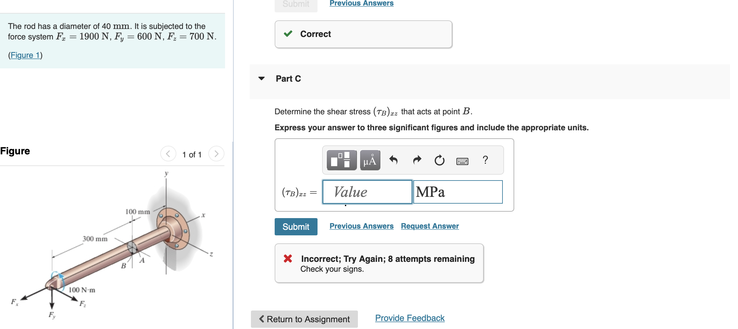Open Previous Answers link at top
The height and width of the screenshot is (329, 738).
[x=362, y=3]
